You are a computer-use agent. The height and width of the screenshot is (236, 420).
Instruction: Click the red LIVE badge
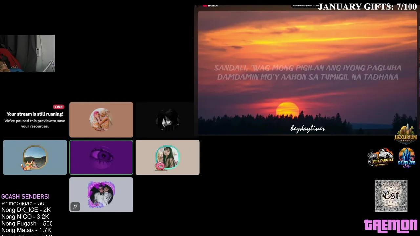[x=59, y=107]
